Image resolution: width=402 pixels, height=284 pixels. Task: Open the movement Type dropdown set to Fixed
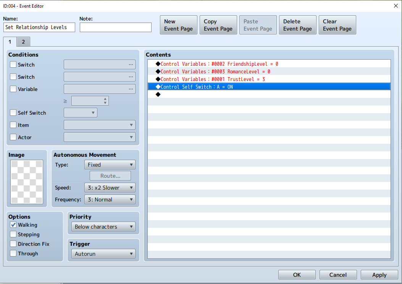point(110,165)
